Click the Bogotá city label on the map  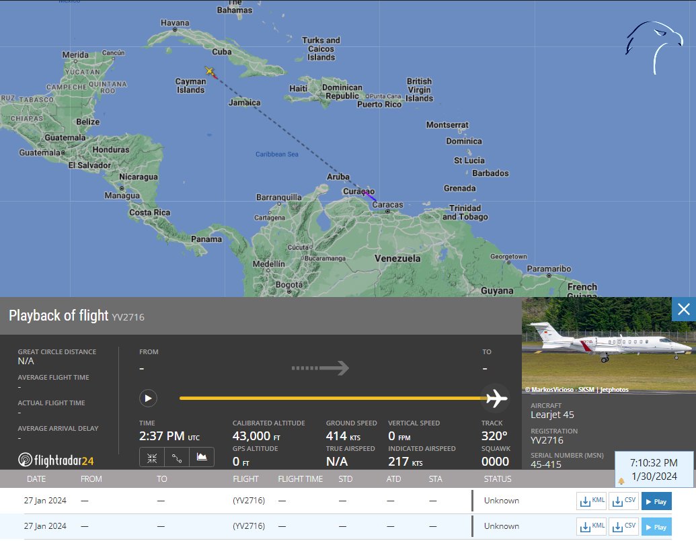tap(289, 285)
